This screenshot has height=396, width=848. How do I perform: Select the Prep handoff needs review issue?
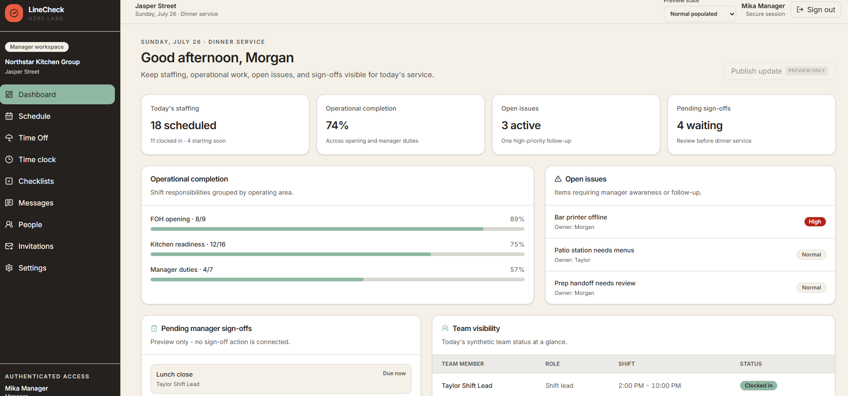tap(690, 288)
